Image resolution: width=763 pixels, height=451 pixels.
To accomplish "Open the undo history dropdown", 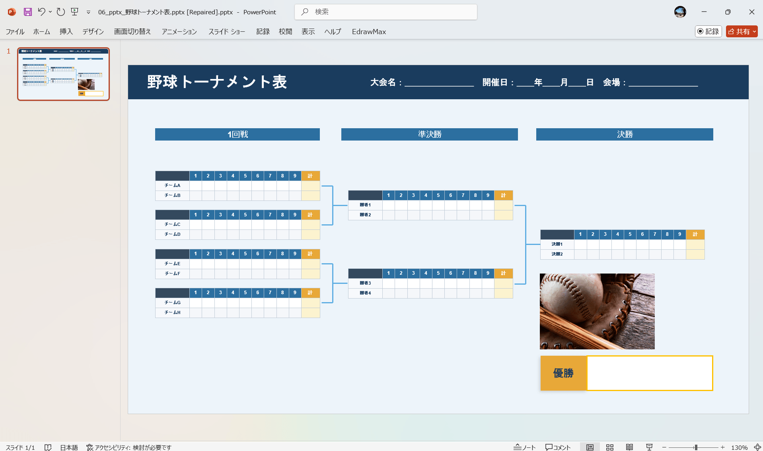I will click(x=50, y=12).
